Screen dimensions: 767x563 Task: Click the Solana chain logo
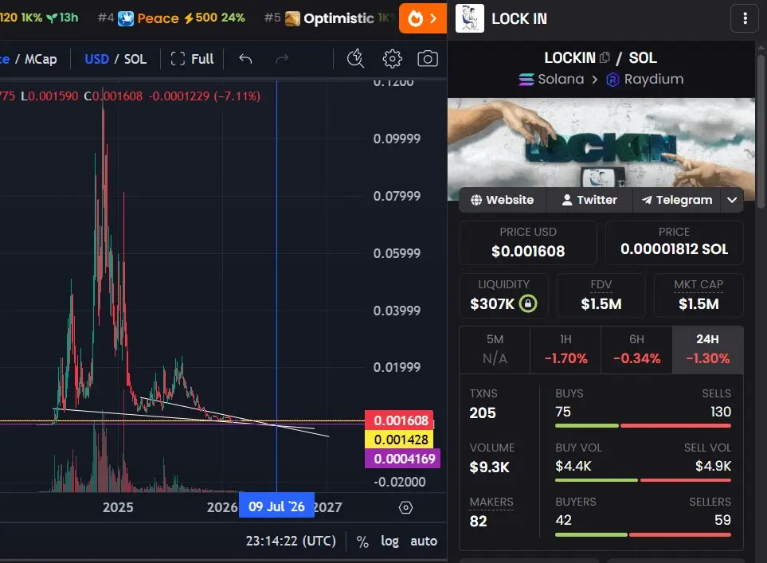[x=526, y=80]
